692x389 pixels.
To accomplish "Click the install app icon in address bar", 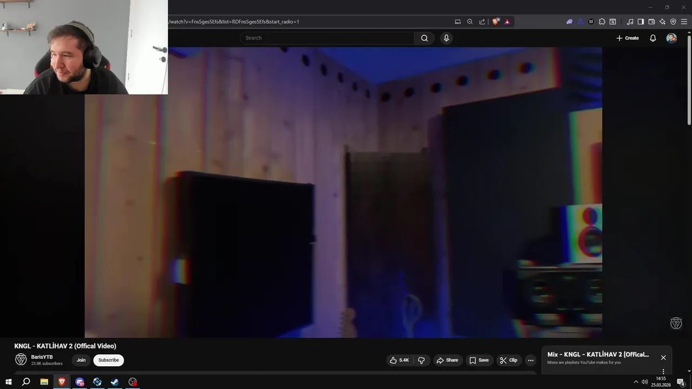I will 458,22.
